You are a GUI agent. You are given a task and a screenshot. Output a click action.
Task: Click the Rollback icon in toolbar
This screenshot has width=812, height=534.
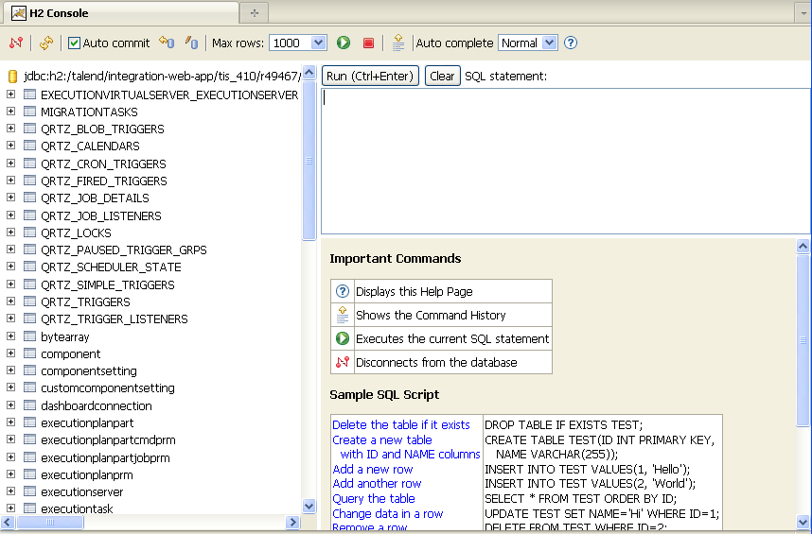pyautogui.click(x=167, y=43)
